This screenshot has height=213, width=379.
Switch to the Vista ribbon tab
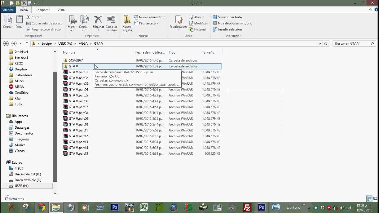tap(61, 10)
